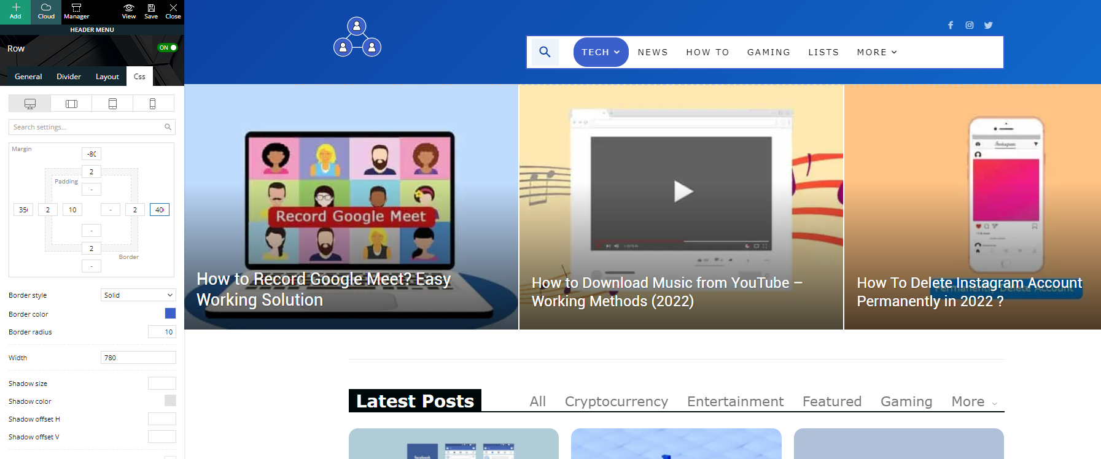Edit the Border radius value
The height and width of the screenshot is (459, 1101).
tap(162, 332)
